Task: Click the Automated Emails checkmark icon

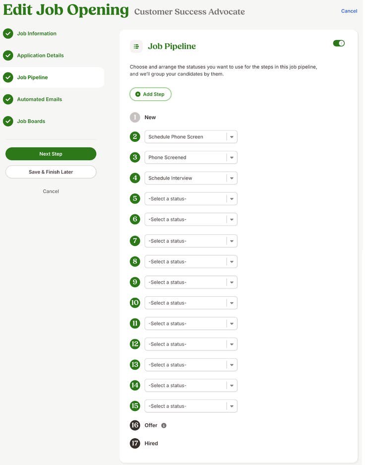Action: [x=8, y=99]
